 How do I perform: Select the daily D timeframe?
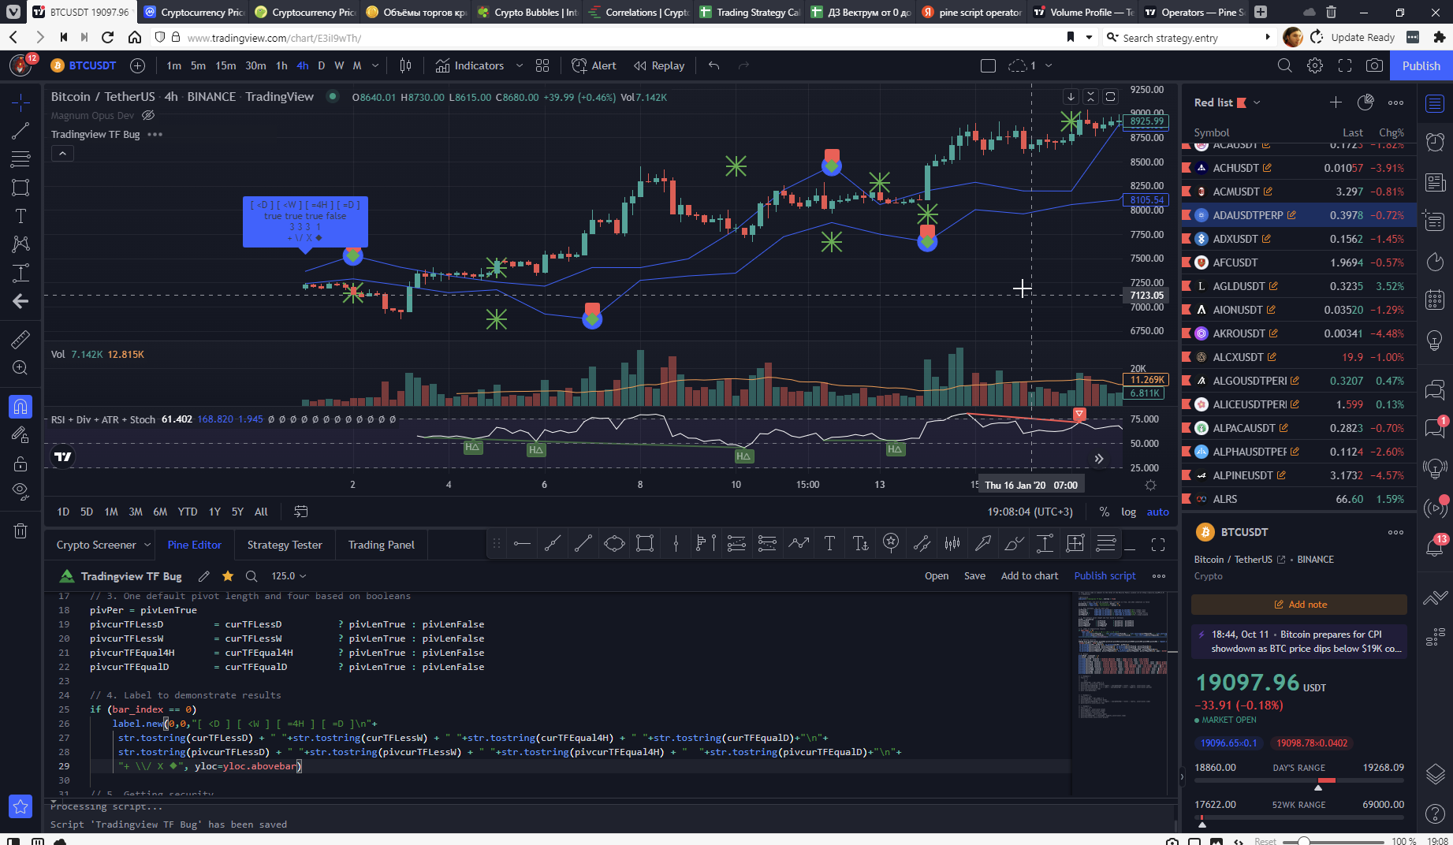coord(321,65)
